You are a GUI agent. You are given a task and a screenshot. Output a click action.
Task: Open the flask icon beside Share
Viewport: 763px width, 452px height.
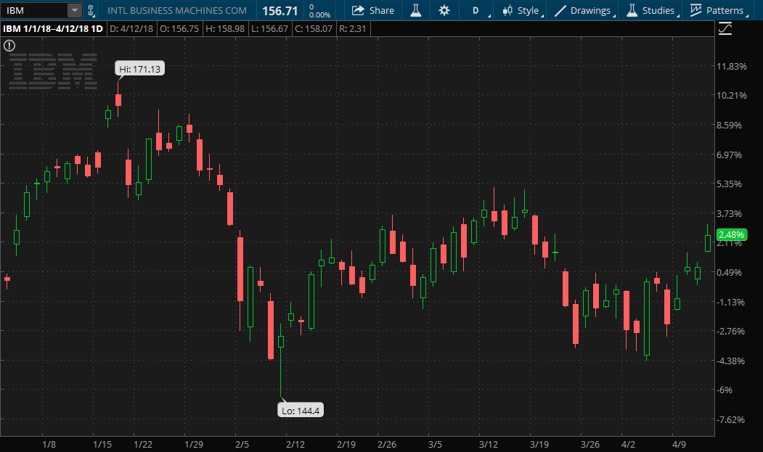(415, 10)
